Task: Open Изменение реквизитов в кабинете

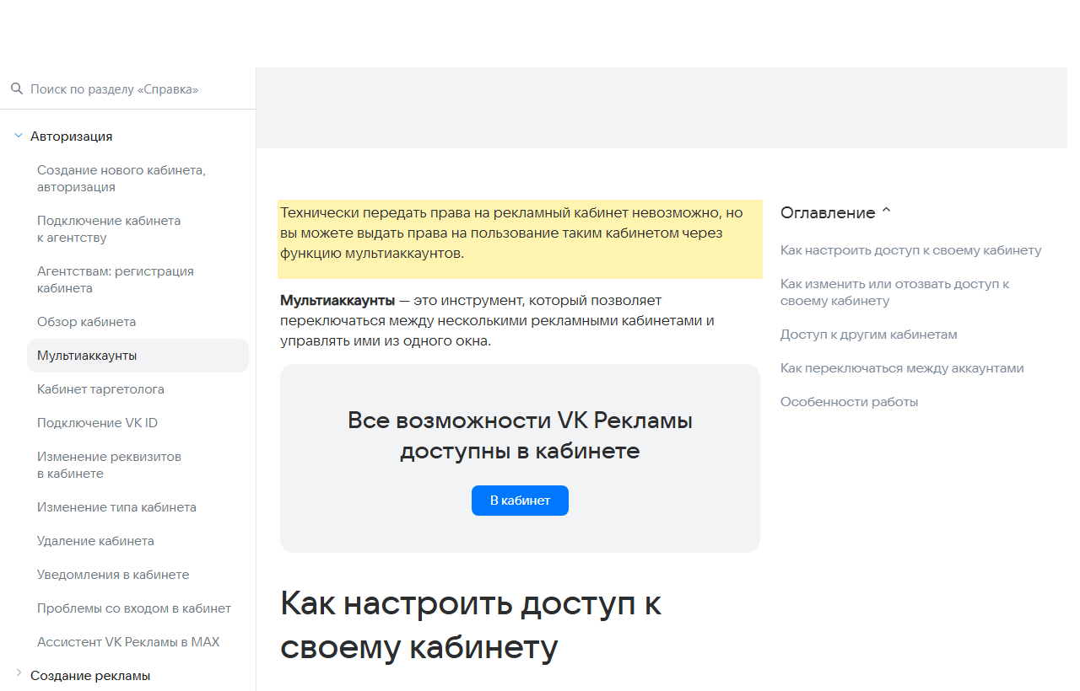Action: point(109,465)
